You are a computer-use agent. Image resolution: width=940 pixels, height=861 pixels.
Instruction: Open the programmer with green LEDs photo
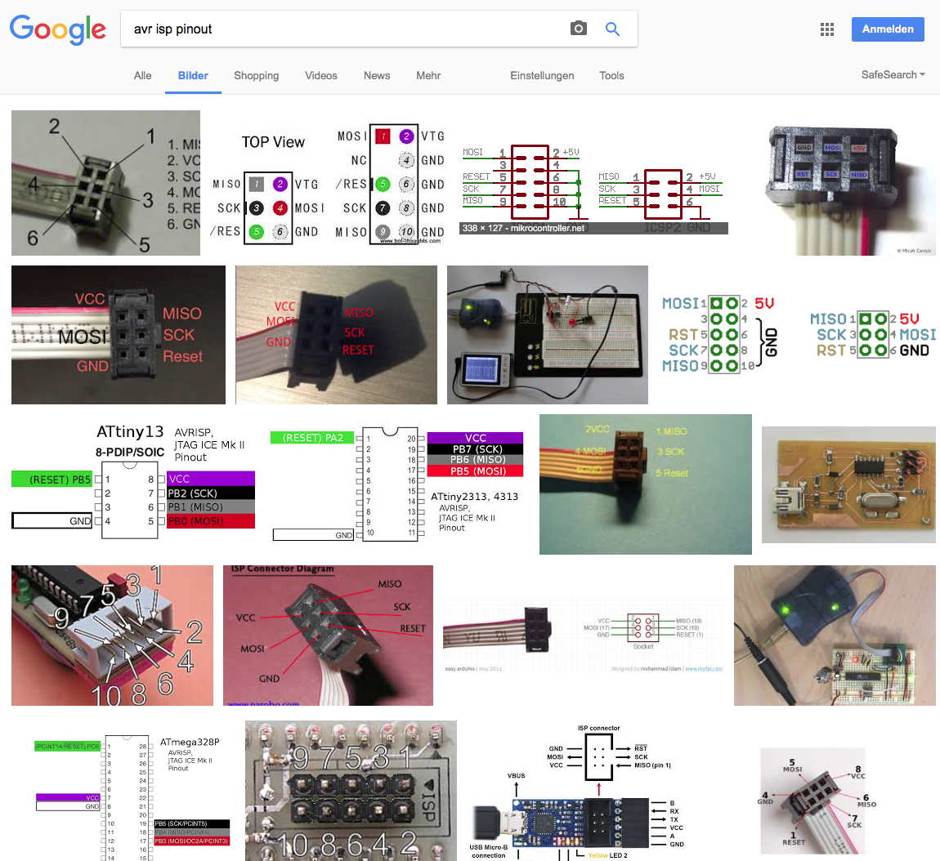pos(835,635)
